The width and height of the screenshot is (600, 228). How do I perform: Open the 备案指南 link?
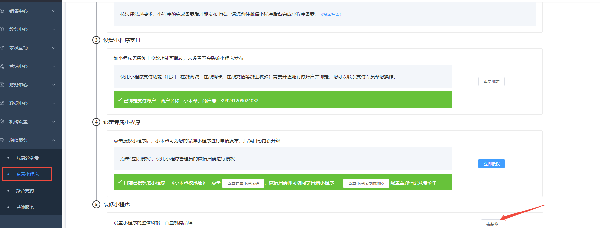click(331, 15)
